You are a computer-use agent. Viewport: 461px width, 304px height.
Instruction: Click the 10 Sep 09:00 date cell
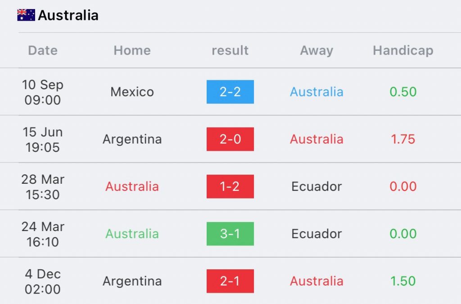(43, 92)
